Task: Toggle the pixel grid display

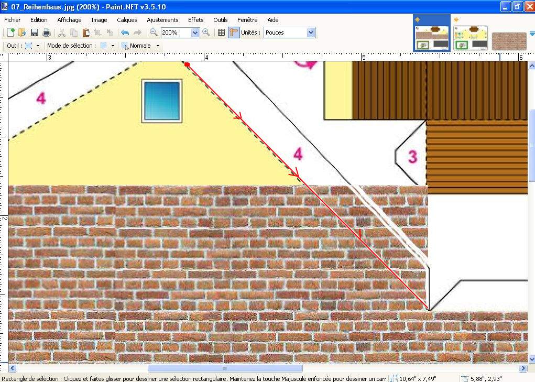Action: [x=221, y=32]
